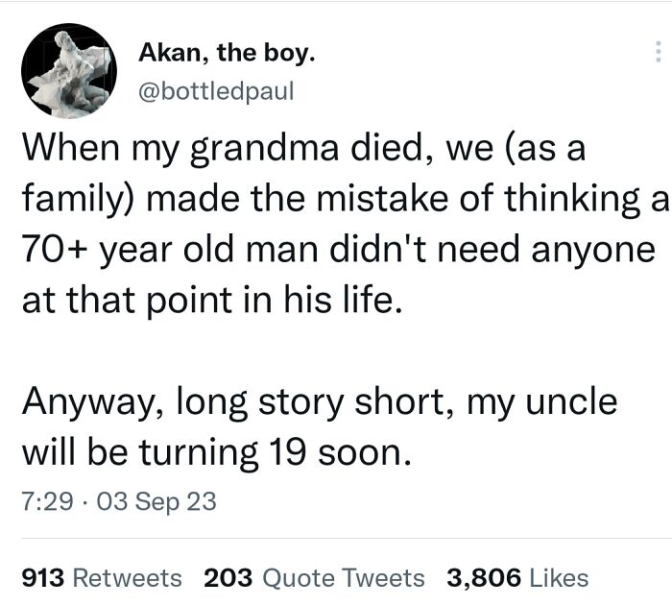Open the 203 Quote Tweets list
The width and height of the screenshot is (672, 606).
tap(314, 577)
